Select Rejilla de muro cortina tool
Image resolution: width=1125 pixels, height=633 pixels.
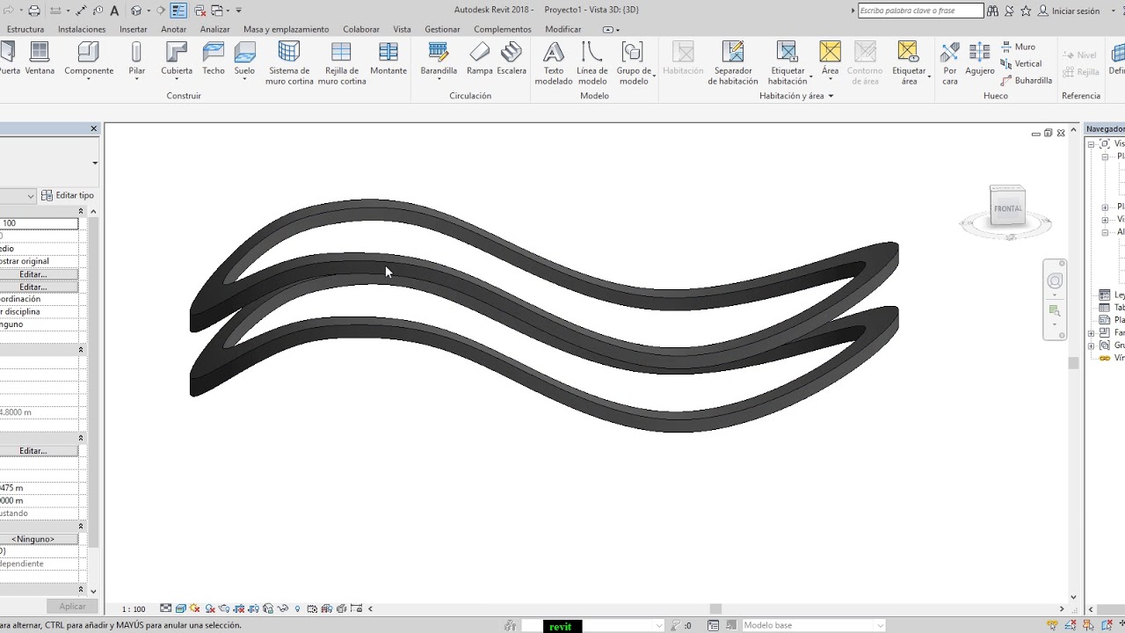point(342,62)
